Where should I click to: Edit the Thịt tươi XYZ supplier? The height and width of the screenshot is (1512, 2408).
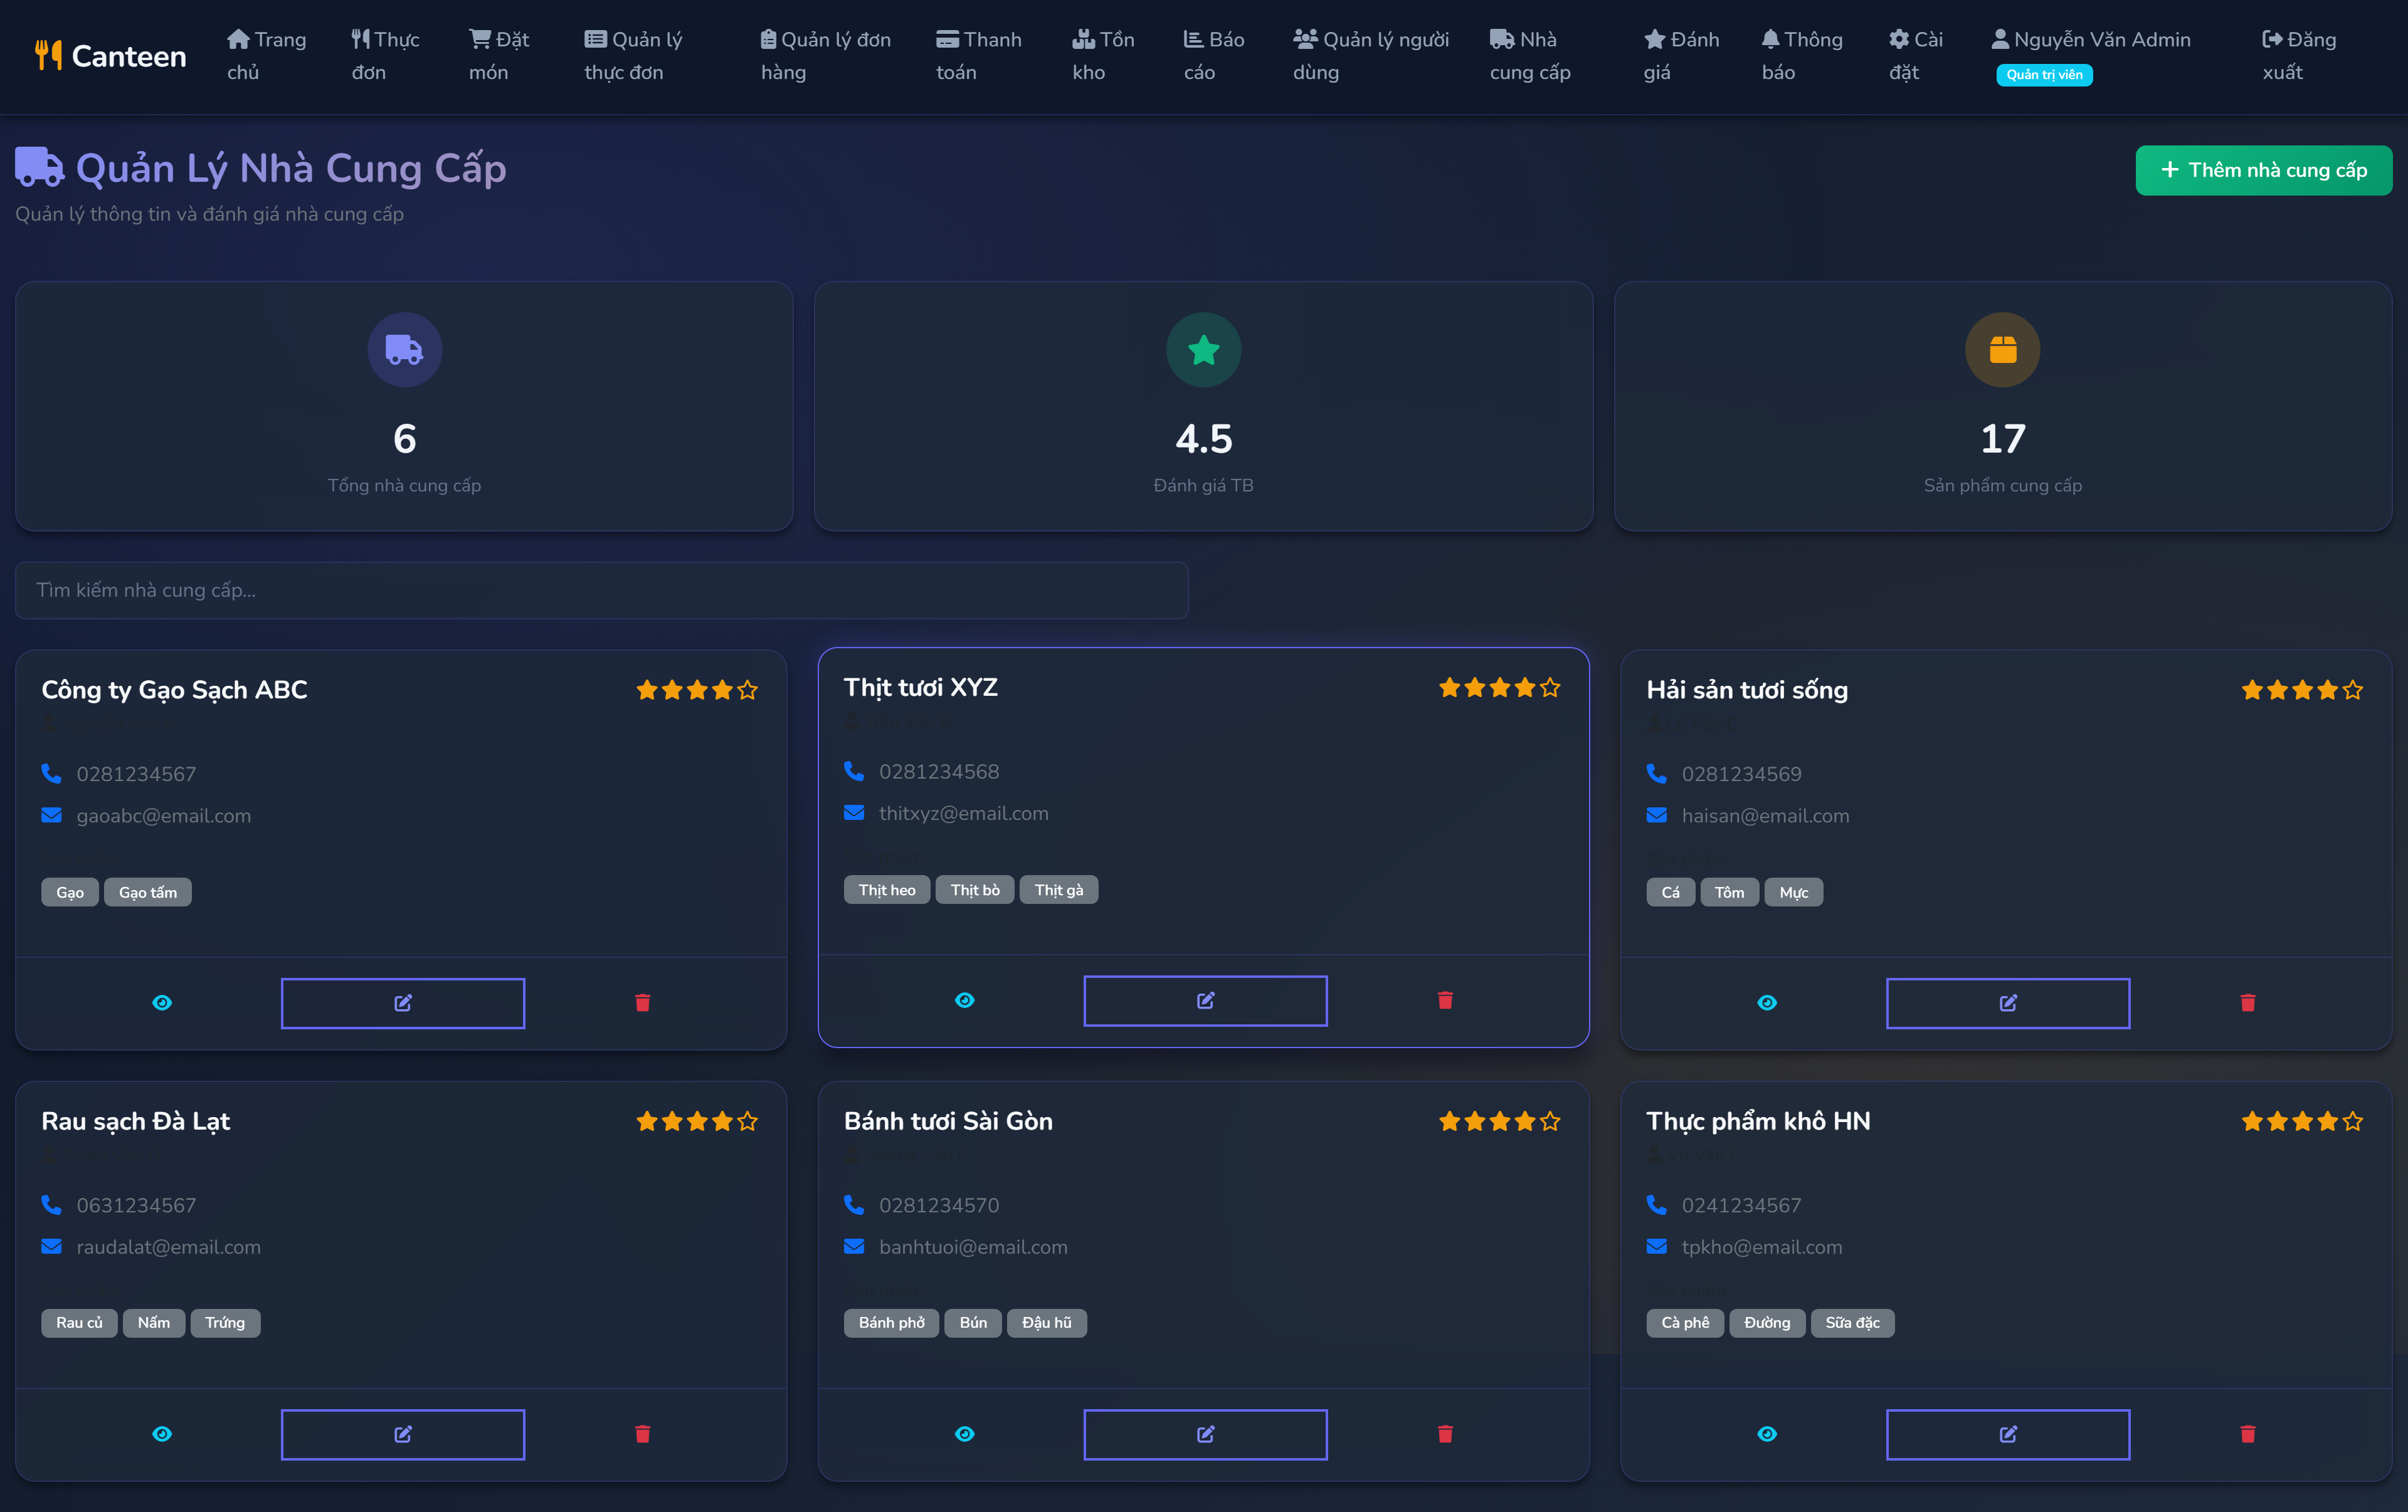(1206, 1000)
